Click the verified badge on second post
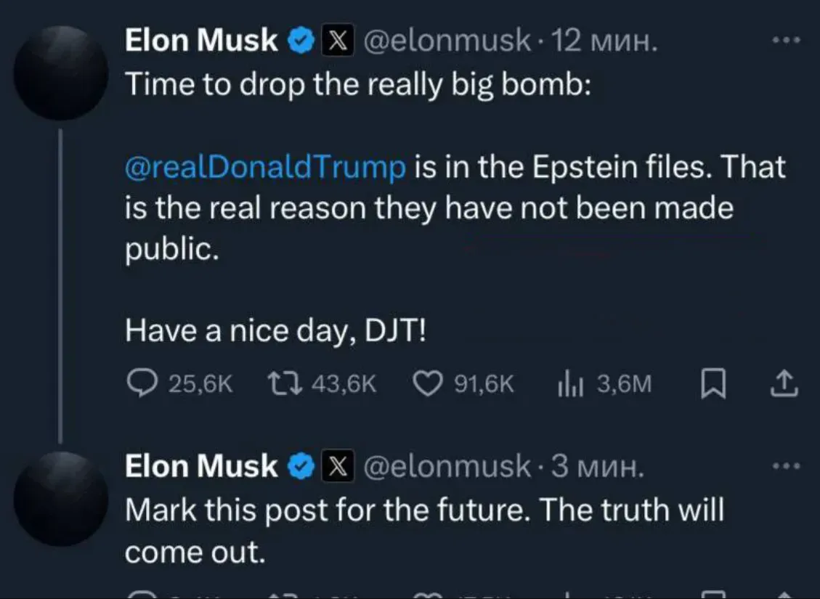Screen dimensions: 820x599 point(301,466)
